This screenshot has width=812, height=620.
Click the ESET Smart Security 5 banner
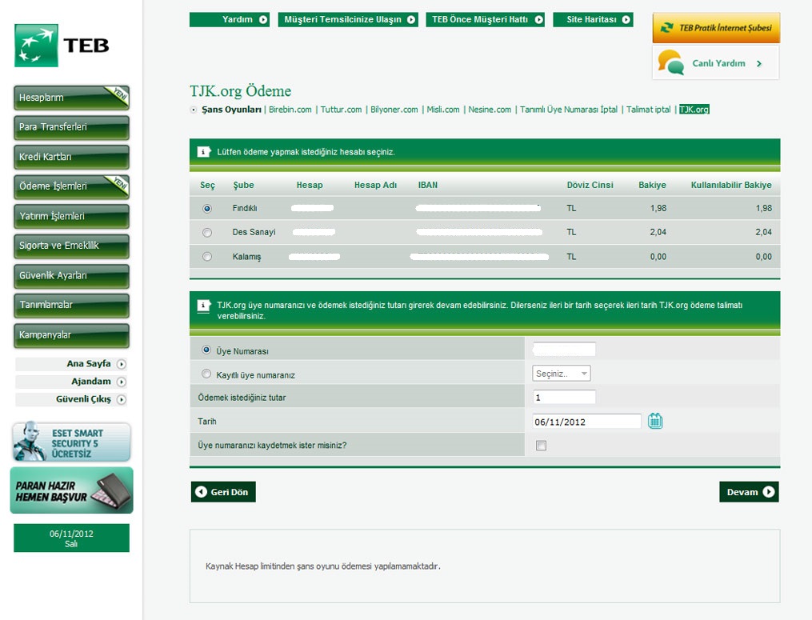pos(71,442)
